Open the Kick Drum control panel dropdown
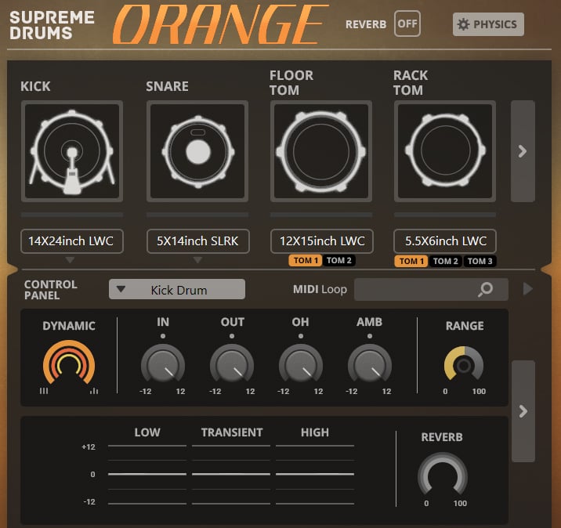The width and height of the screenshot is (561, 528). click(177, 290)
